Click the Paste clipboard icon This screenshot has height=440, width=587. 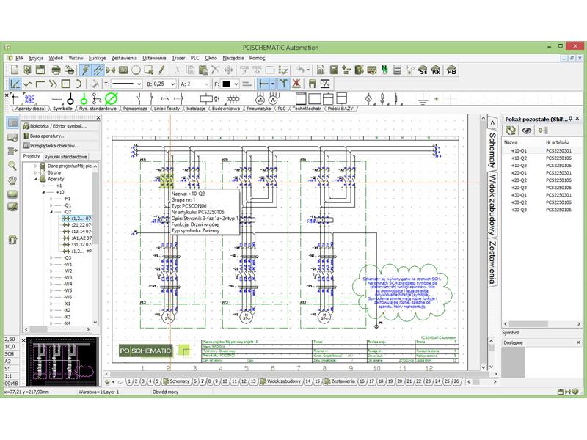(203, 70)
